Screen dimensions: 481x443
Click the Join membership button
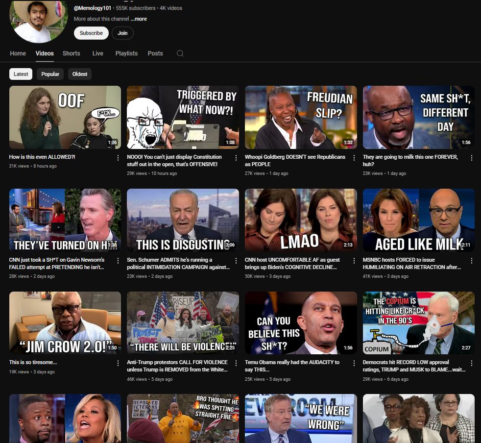[x=122, y=33]
